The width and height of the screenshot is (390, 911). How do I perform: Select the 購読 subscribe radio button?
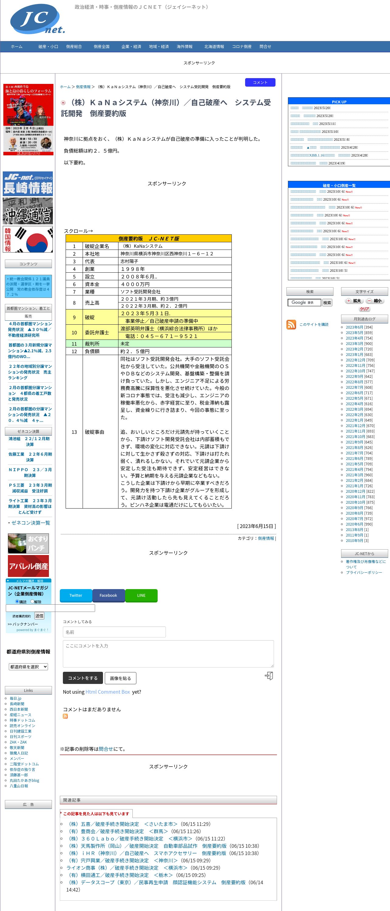[x=17, y=601]
